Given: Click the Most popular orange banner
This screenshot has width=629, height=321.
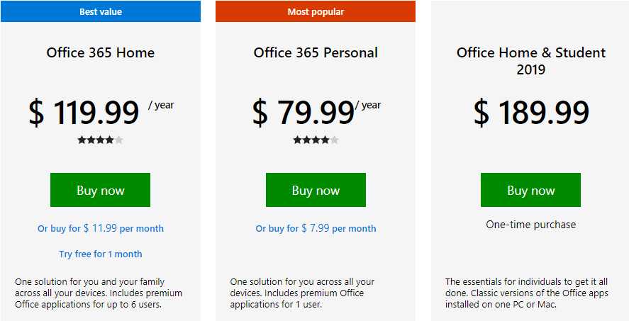Looking at the screenshot, I should [x=316, y=11].
